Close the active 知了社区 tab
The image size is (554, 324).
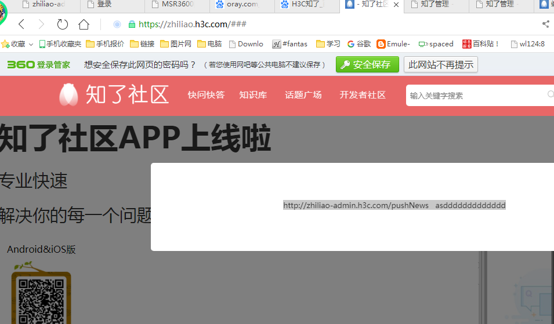click(x=396, y=5)
